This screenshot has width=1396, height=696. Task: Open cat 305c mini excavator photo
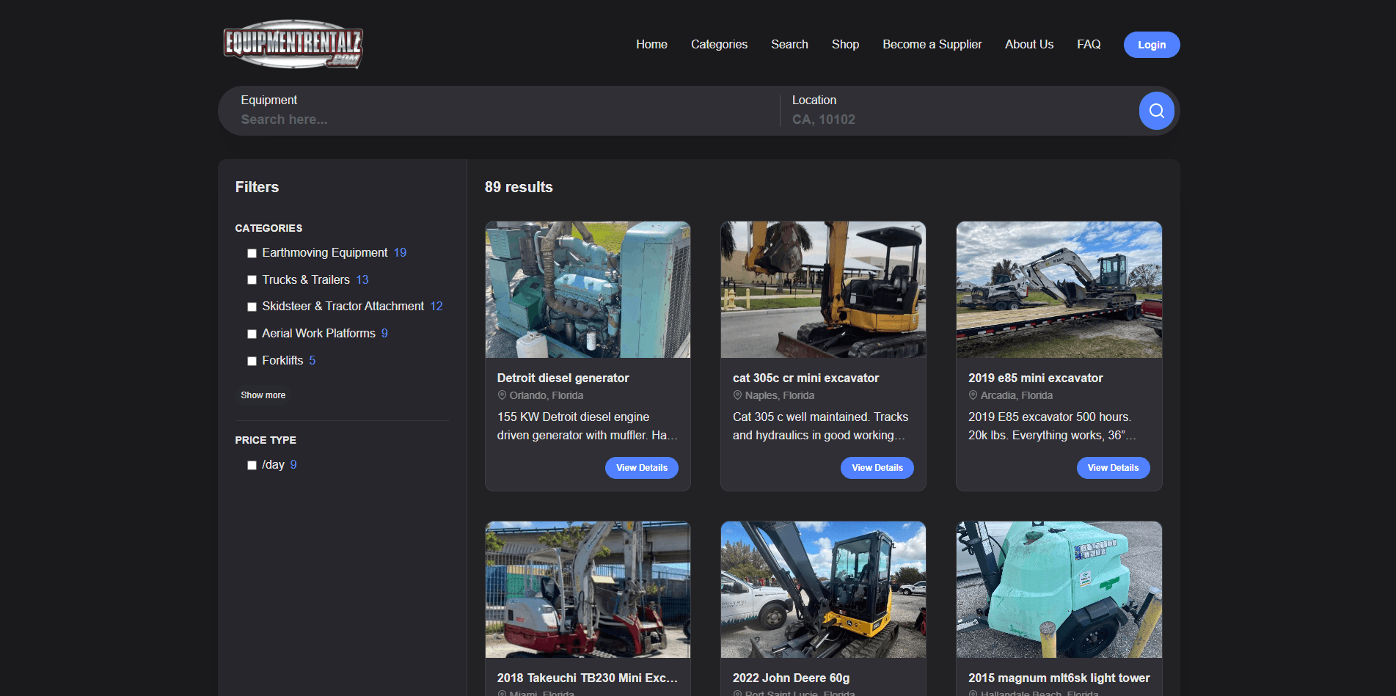(x=823, y=290)
